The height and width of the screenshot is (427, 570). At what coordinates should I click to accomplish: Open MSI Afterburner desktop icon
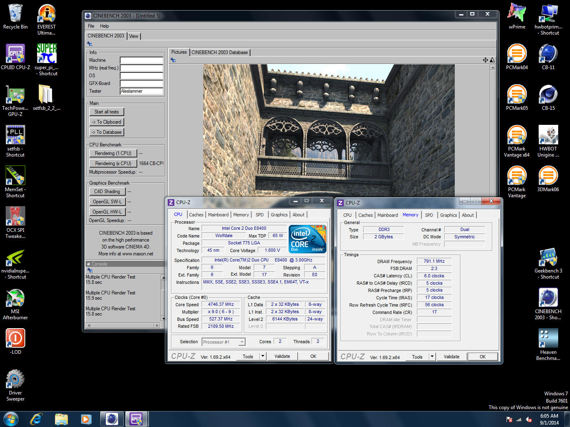coord(15,304)
